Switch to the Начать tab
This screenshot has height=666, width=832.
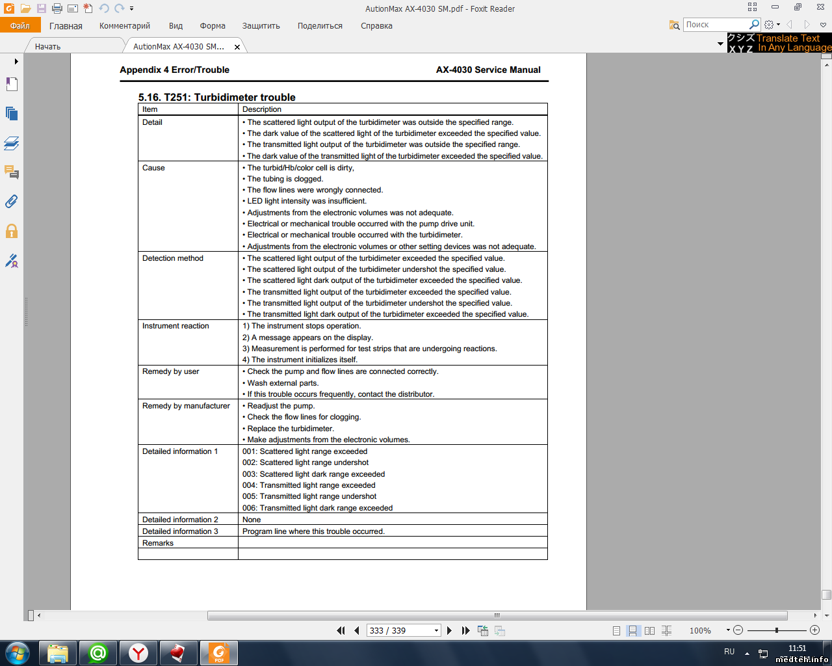47,47
